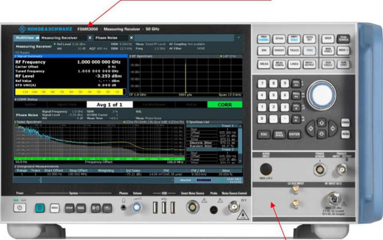Click the Volume control knob
The image size is (383, 240).
click(137, 208)
